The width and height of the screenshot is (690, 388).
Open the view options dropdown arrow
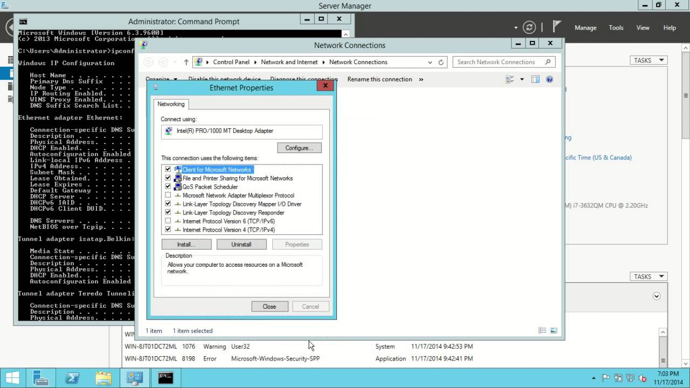pos(522,79)
